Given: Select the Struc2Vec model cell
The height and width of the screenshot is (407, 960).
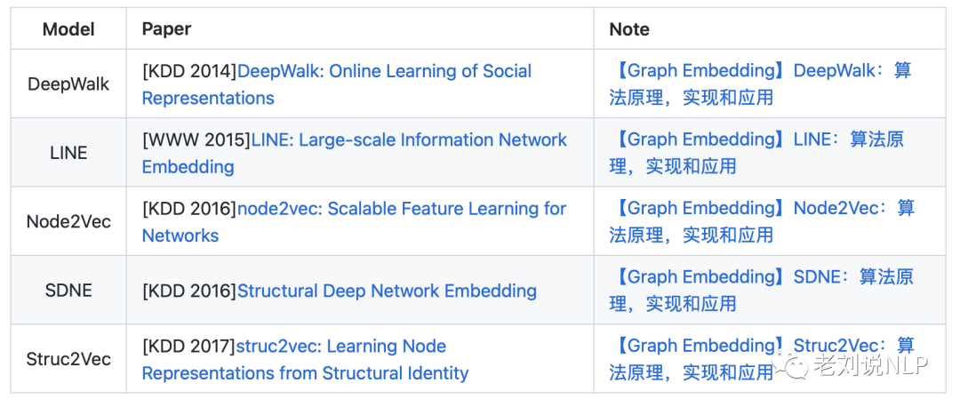Looking at the screenshot, I should 68,359.
